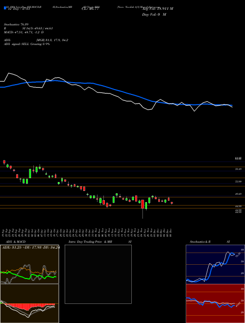This screenshot has height=323, width=245.
Task: Open the ADX indicator chart panel
Action: pyautogui.click(x=29, y=264)
